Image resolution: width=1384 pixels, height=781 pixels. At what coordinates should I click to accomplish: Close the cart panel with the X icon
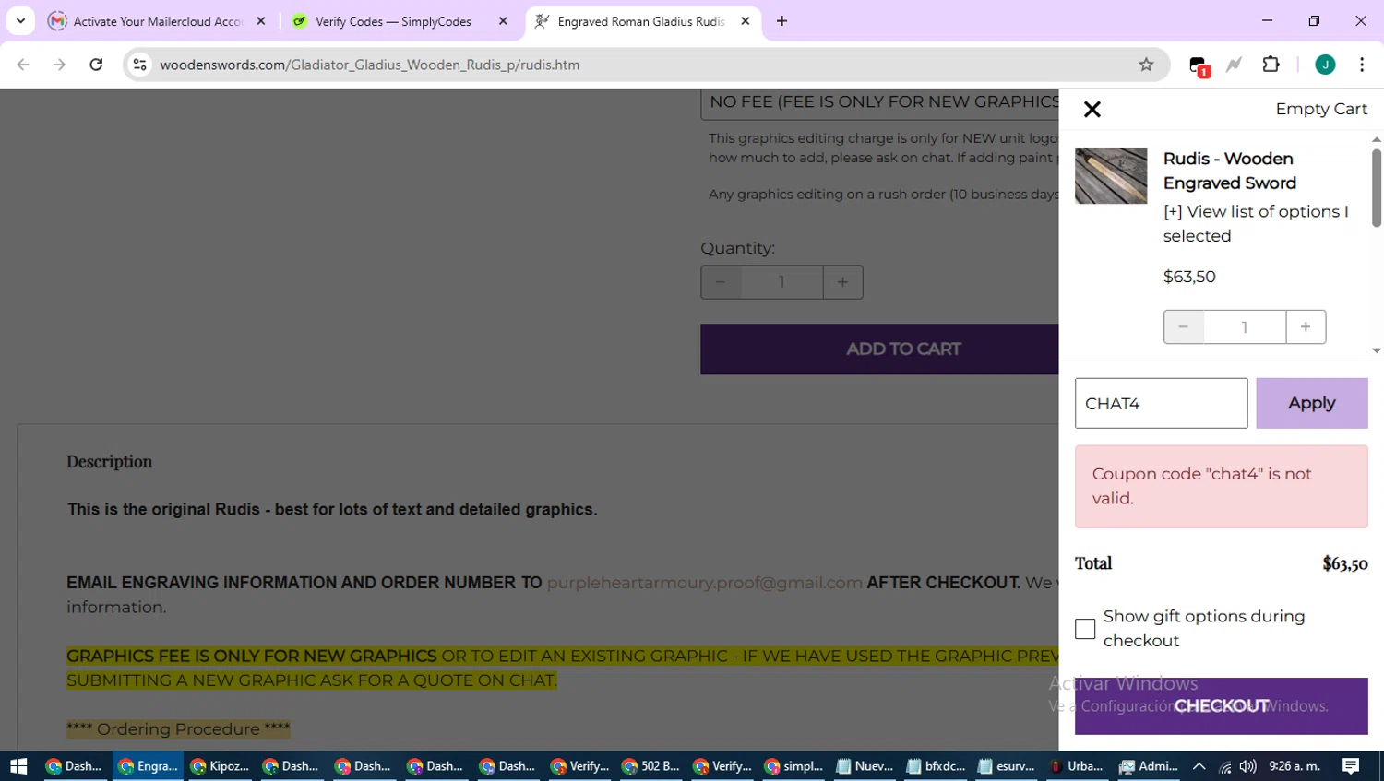click(1092, 110)
